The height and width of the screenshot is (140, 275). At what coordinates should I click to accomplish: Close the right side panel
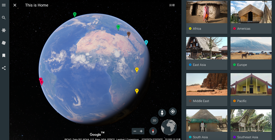[269, 6]
